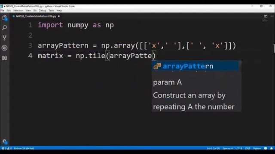This screenshot has height=154, width=275.
Task: Click line number 1 in gutter
Action: point(31,25)
